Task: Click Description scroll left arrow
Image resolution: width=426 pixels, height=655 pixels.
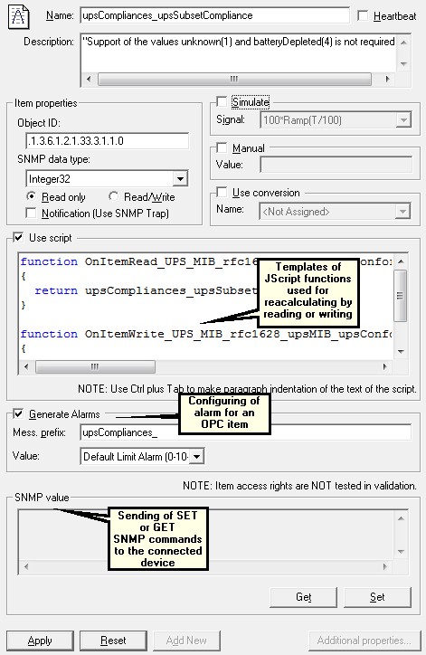Action: [89, 79]
